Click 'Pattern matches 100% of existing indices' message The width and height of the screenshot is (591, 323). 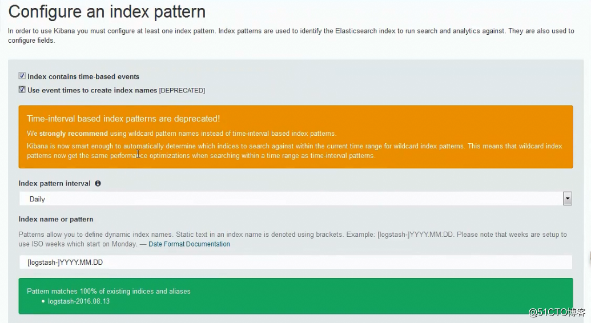click(108, 292)
